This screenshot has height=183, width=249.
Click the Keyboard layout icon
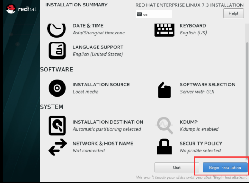click(x=164, y=30)
